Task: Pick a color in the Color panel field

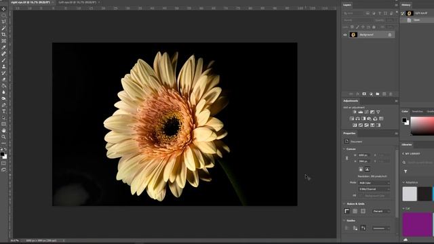Action: click(x=422, y=126)
